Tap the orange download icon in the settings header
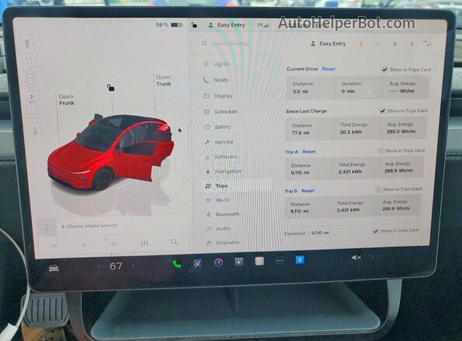The height and width of the screenshot is (341, 462). tap(361, 44)
